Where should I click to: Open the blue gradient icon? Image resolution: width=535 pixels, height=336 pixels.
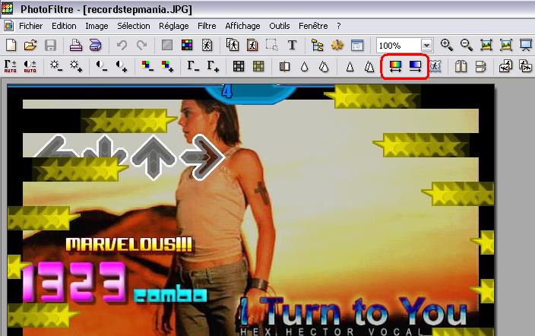[x=415, y=66]
